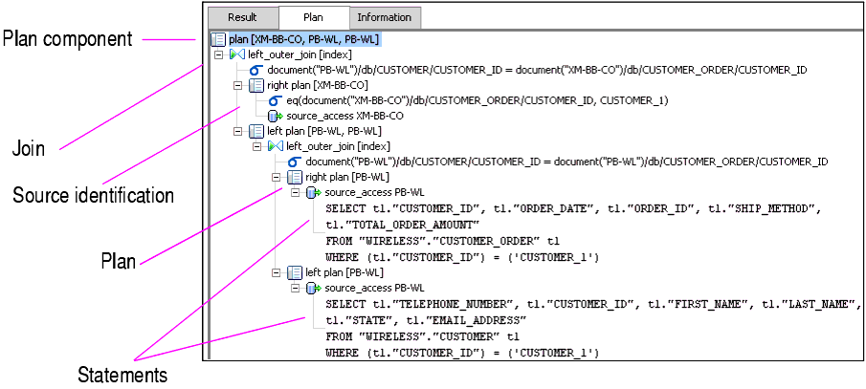Click the WHERE line below FROM "WIRELESS"."CUSTOMER_ORDER"
Image resolution: width=866 pixels, height=389 pixels.
(463, 257)
